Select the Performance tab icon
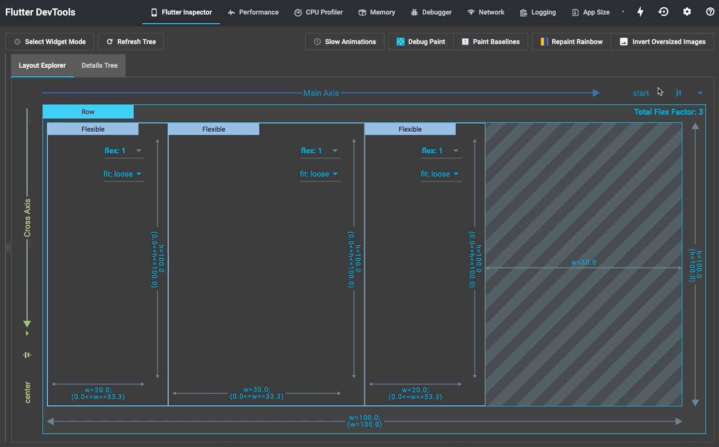 (230, 12)
